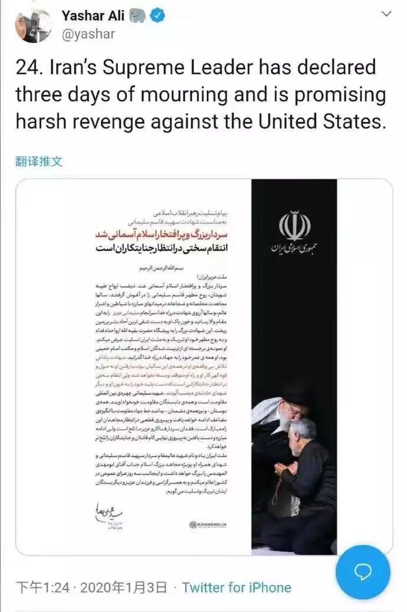Open the @yashar handle link
The image size is (407, 612).
(x=88, y=34)
